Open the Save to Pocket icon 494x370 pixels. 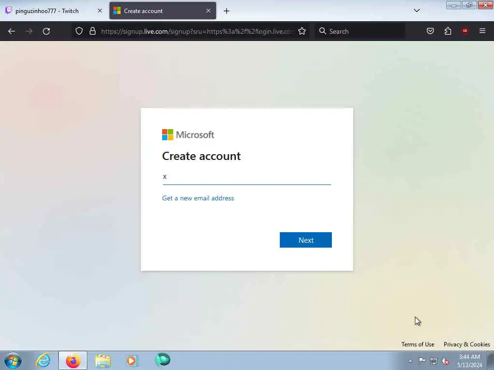pos(430,31)
